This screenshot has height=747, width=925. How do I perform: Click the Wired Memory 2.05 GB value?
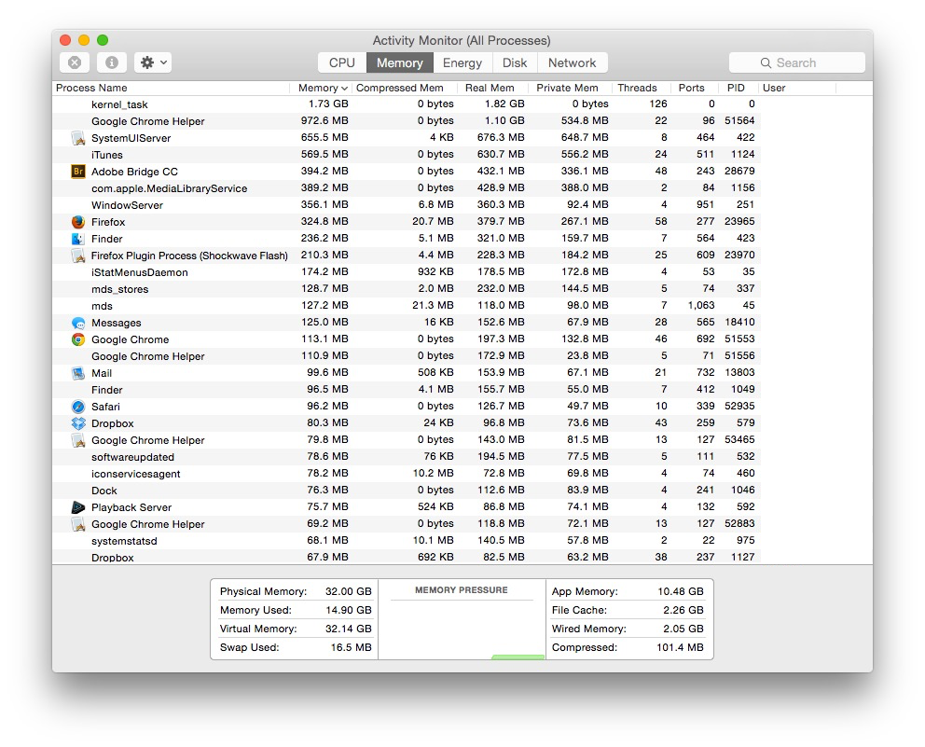pos(683,629)
